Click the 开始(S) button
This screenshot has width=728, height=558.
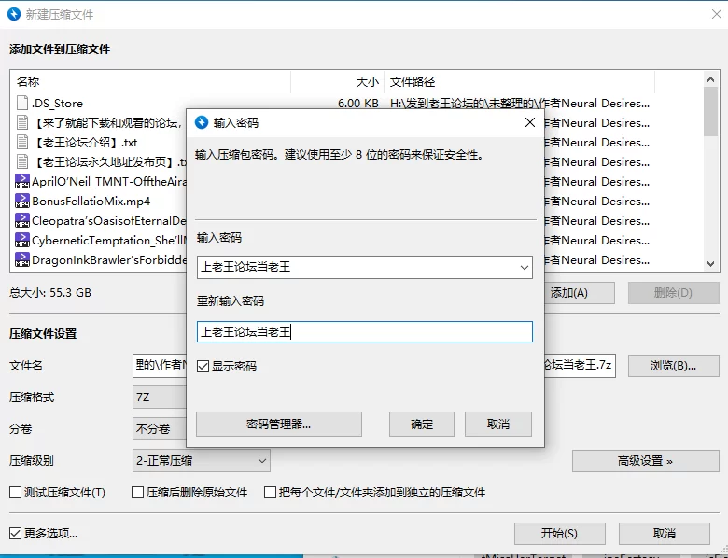[x=559, y=534]
